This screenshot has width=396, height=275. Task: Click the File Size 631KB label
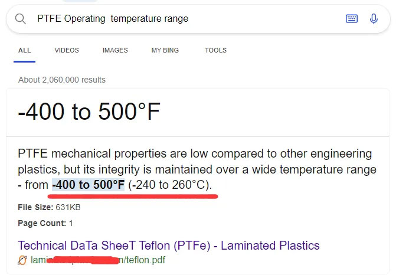49,207
